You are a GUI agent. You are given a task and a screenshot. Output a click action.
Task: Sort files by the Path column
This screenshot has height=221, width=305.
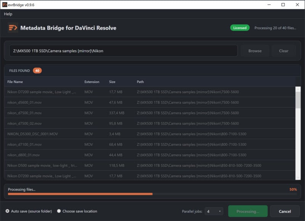pos(139,82)
